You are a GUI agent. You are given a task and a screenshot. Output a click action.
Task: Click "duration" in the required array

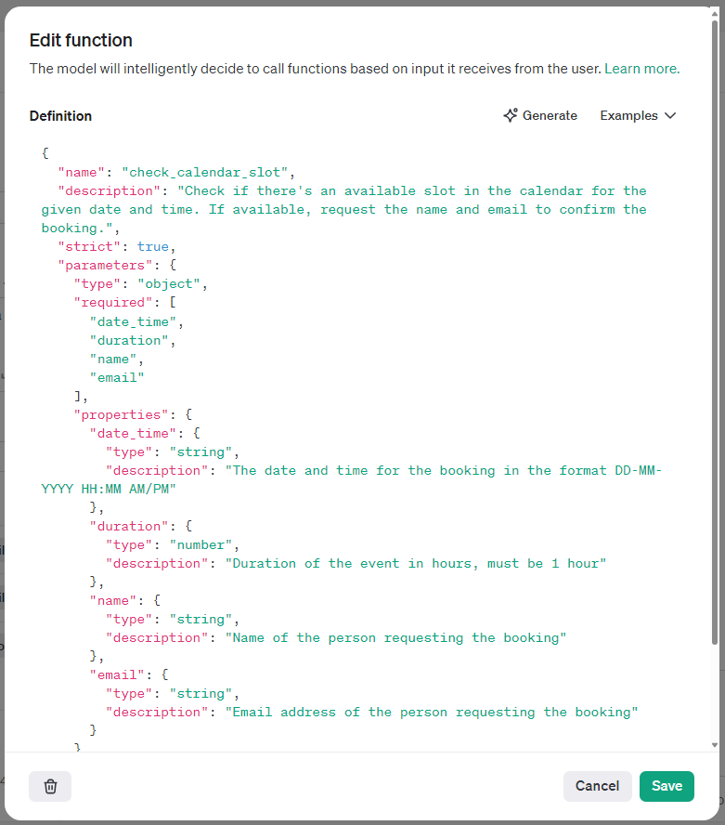click(129, 341)
